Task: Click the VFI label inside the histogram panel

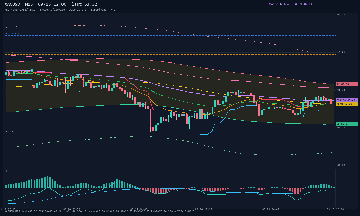Action: click(8, 171)
